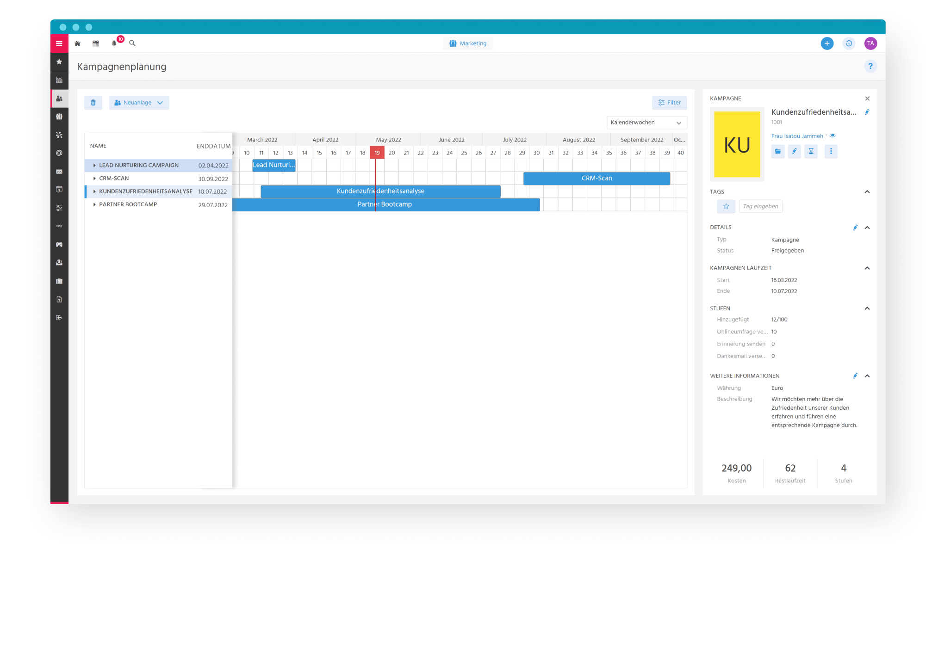Edit the Details section pencil
Viewport: 932px width, 666px height.
[855, 228]
